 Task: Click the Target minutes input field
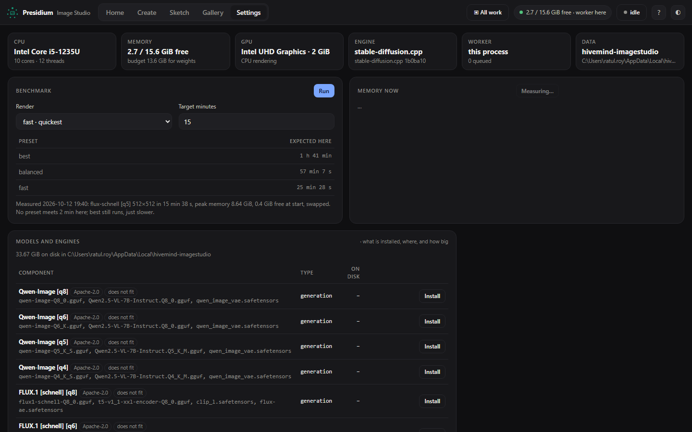pos(257,122)
